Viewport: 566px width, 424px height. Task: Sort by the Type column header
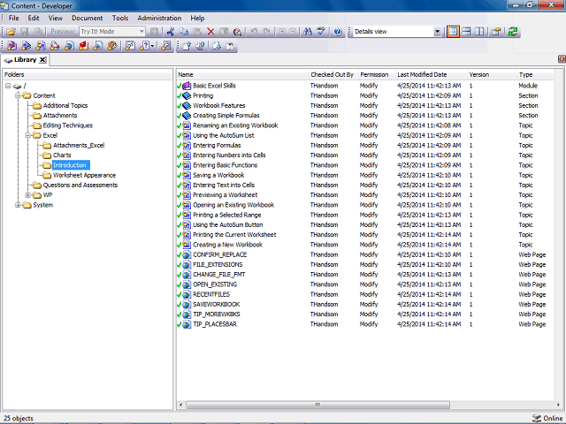pos(536,74)
